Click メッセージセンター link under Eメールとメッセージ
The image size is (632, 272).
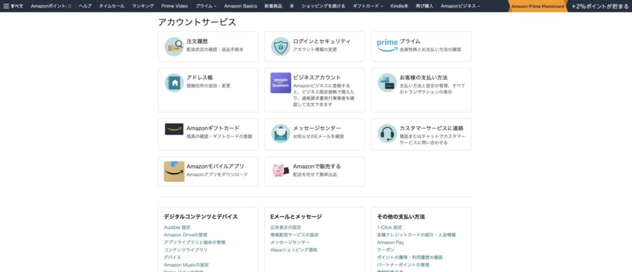pyautogui.click(x=290, y=242)
